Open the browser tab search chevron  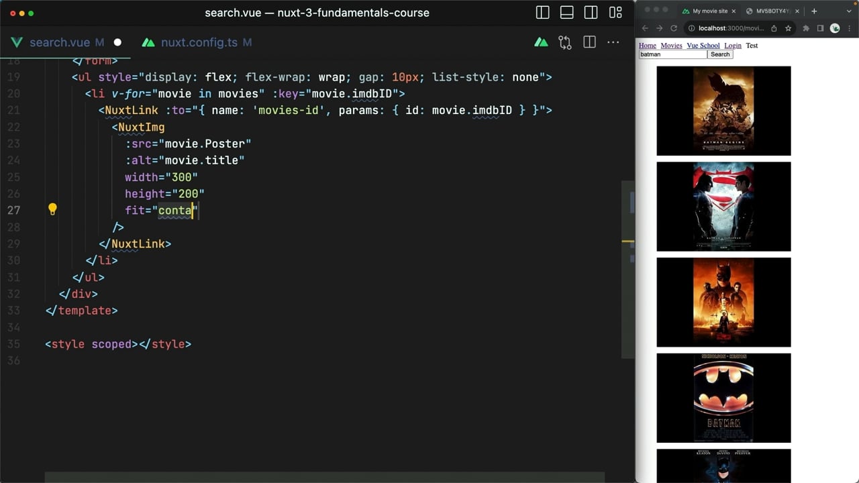point(850,11)
